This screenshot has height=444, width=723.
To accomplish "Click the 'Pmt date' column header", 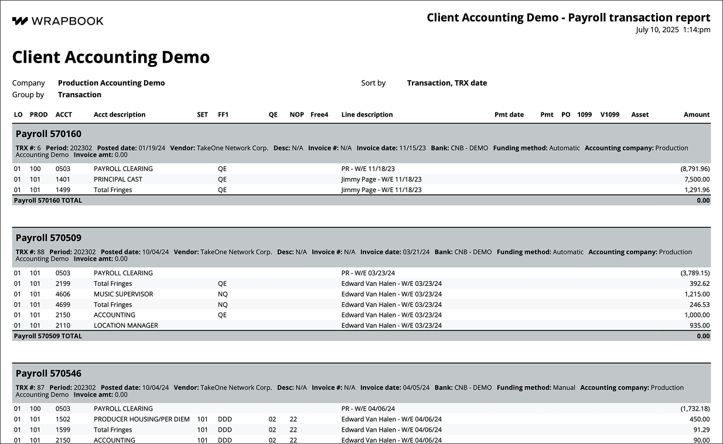I will 509,115.
